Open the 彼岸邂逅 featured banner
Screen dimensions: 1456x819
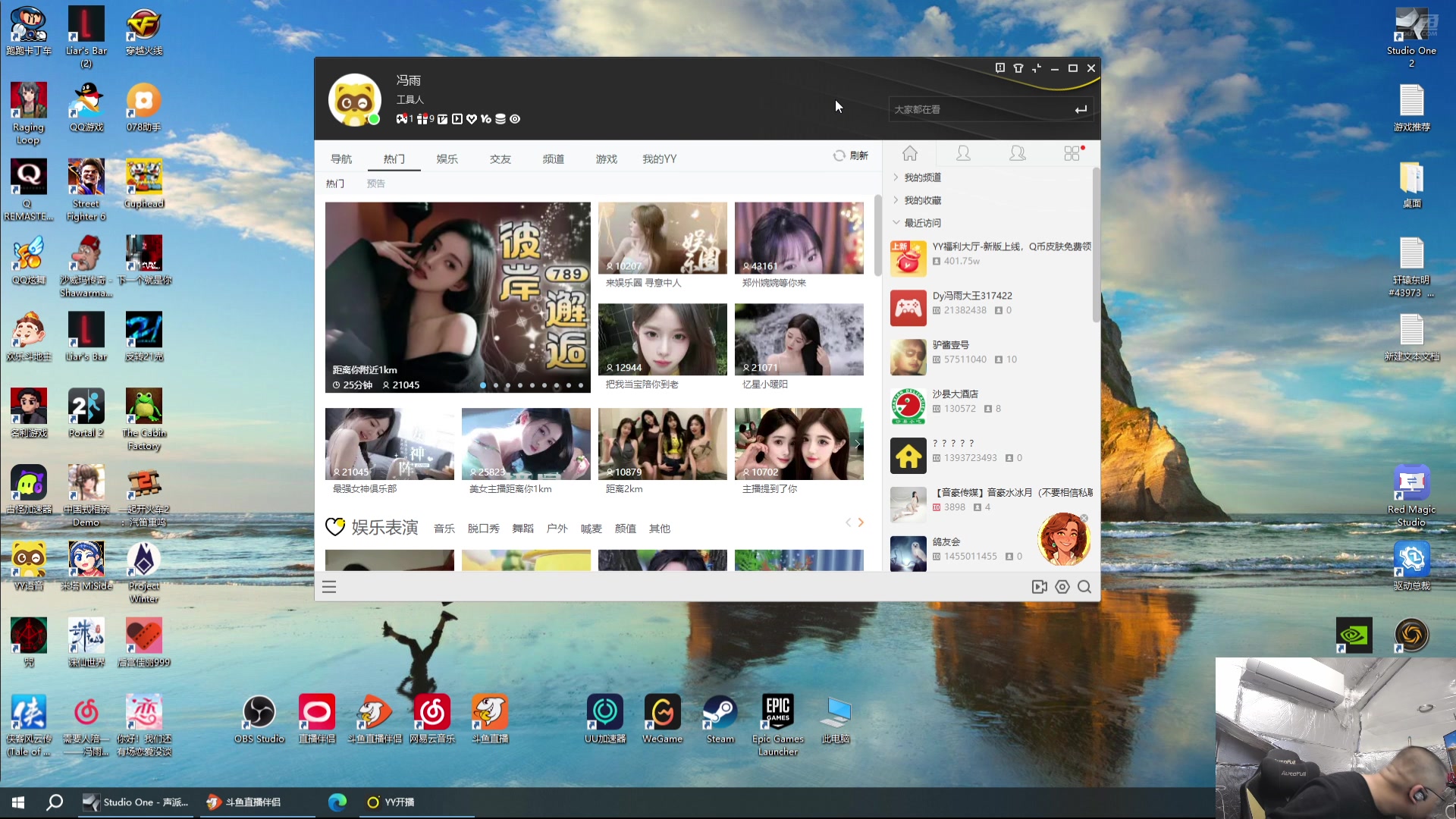tap(457, 297)
